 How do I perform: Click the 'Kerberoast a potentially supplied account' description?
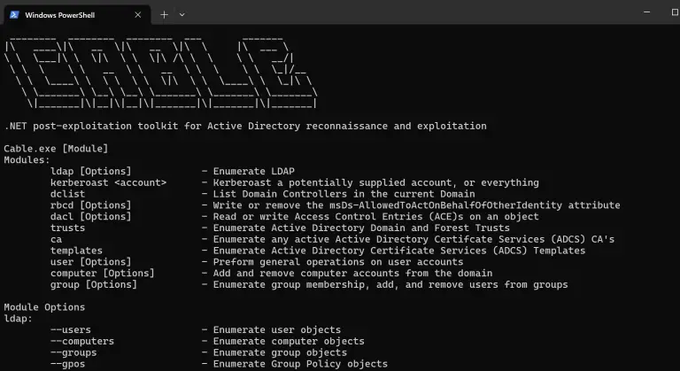(376, 182)
